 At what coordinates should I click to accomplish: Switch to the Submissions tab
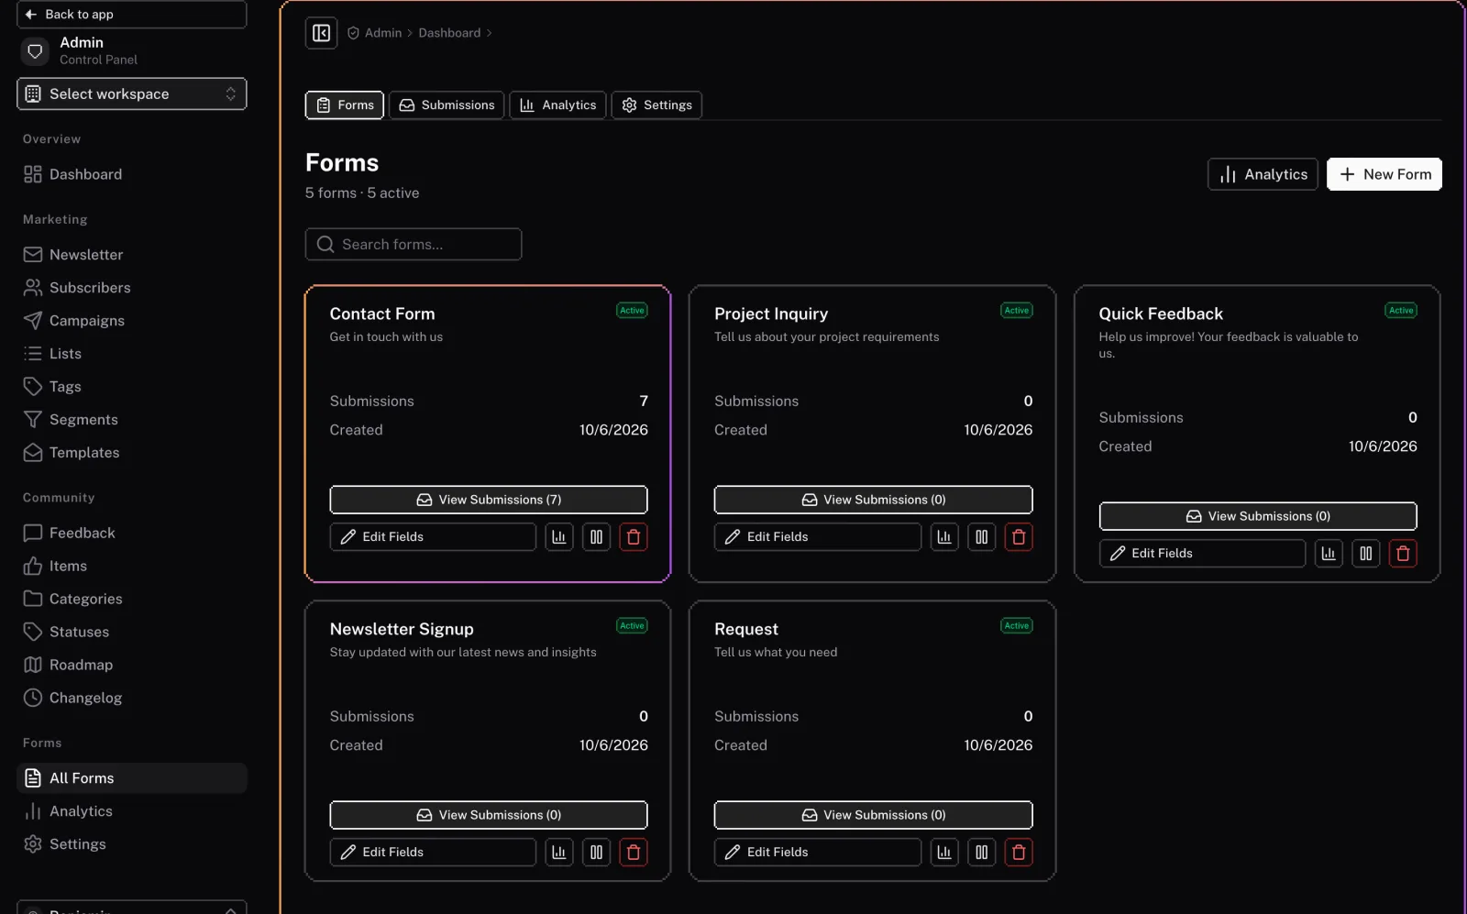pos(447,105)
